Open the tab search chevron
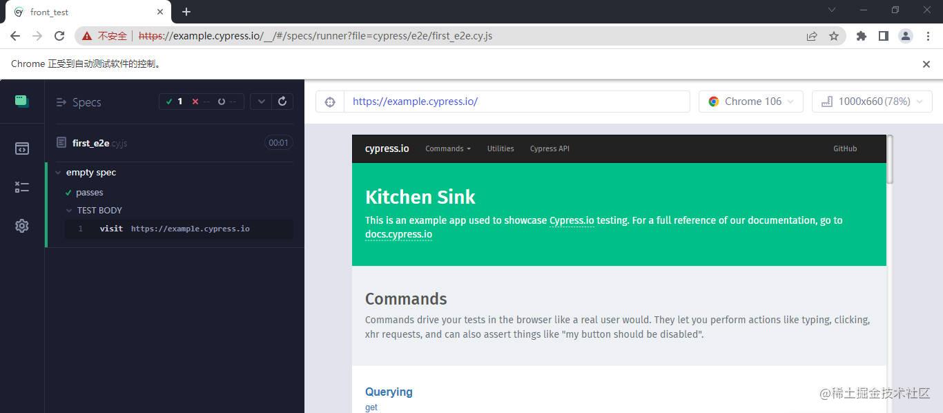 coord(832,10)
